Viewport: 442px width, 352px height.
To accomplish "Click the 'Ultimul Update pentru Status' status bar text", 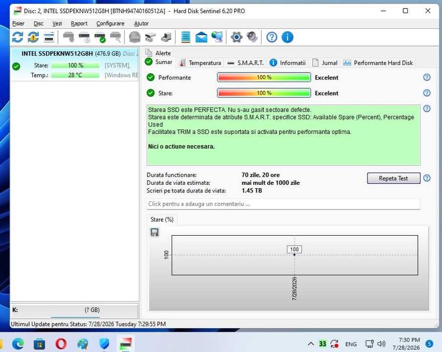I will pyautogui.click(x=88, y=324).
